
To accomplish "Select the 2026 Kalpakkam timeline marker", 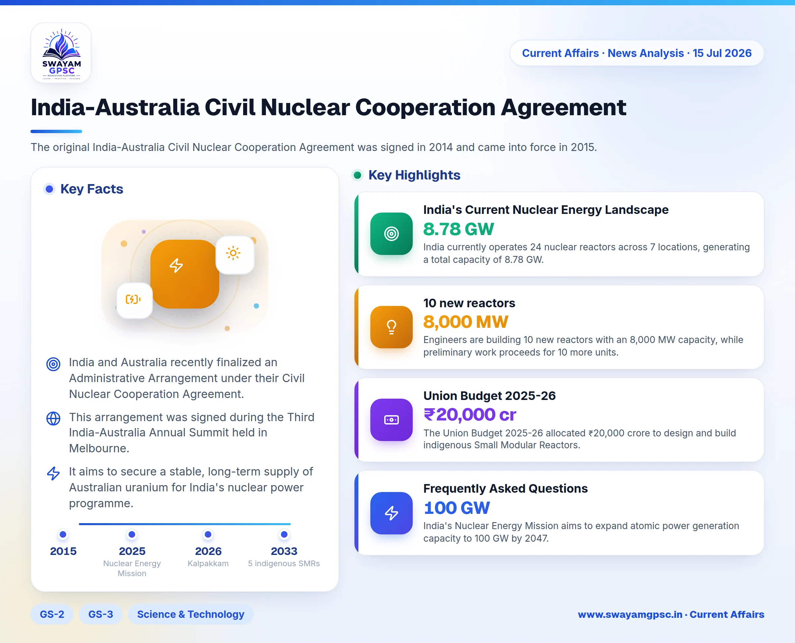I will [208, 534].
